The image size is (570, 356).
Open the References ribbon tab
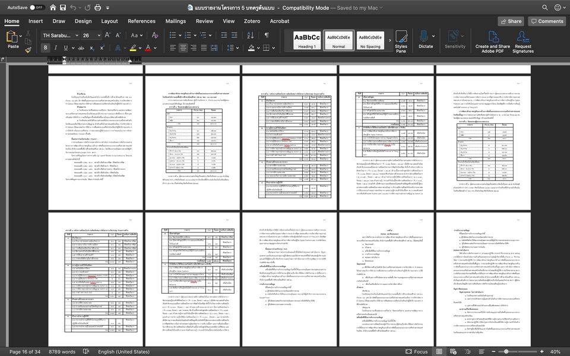click(141, 21)
